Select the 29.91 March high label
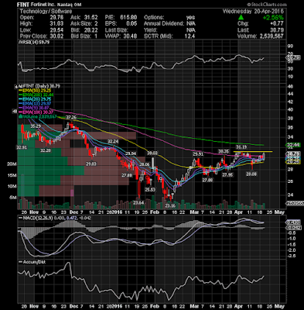Image resolution: width=304 pixels, height=310 pixels. click(x=198, y=154)
